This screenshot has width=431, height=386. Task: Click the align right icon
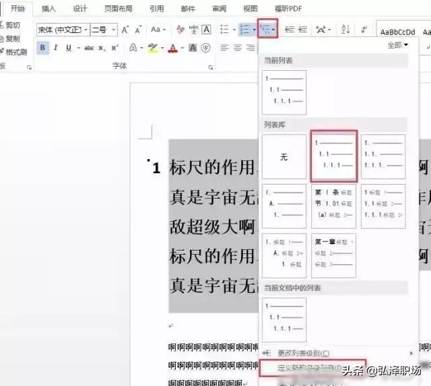click(251, 48)
